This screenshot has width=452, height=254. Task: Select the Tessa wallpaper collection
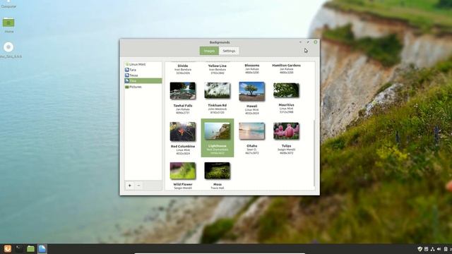click(143, 75)
